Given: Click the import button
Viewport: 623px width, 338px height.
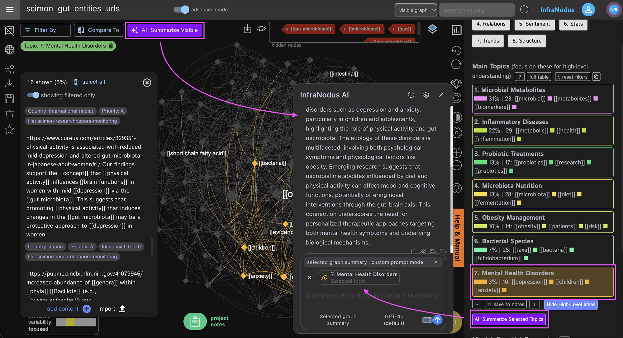Looking at the screenshot, I should [x=112, y=309].
